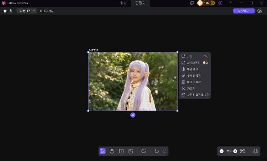Choose AI 업스케일 (AI Upscale) in context menu

[x=195, y=63]
